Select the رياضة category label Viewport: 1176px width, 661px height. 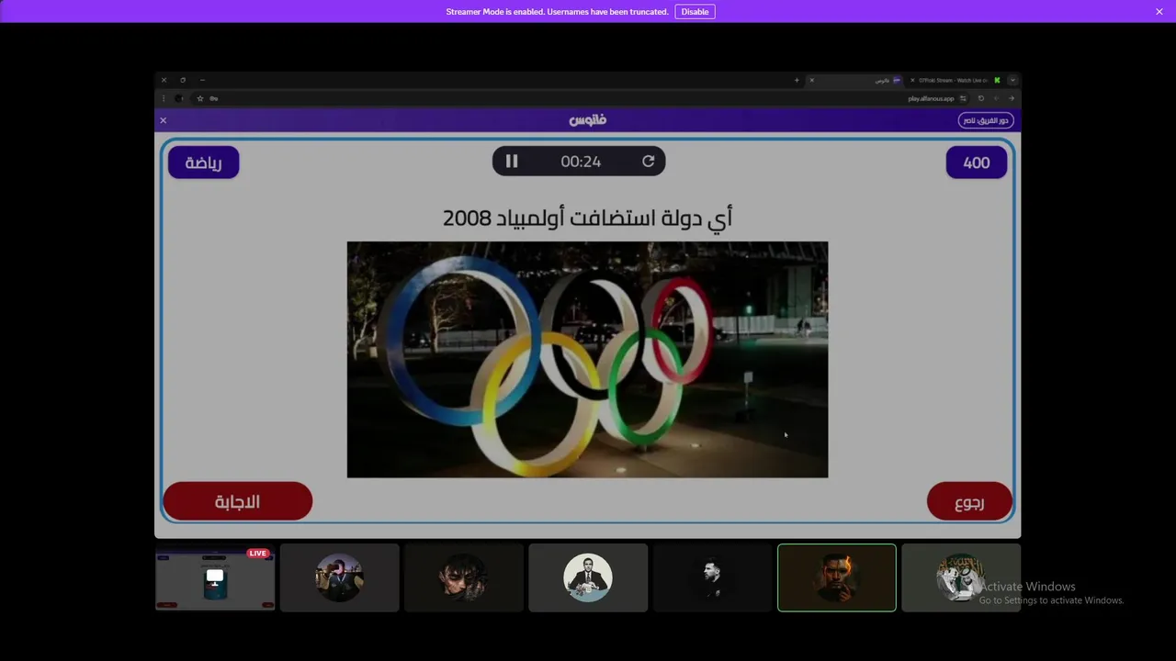click(203, 162)
